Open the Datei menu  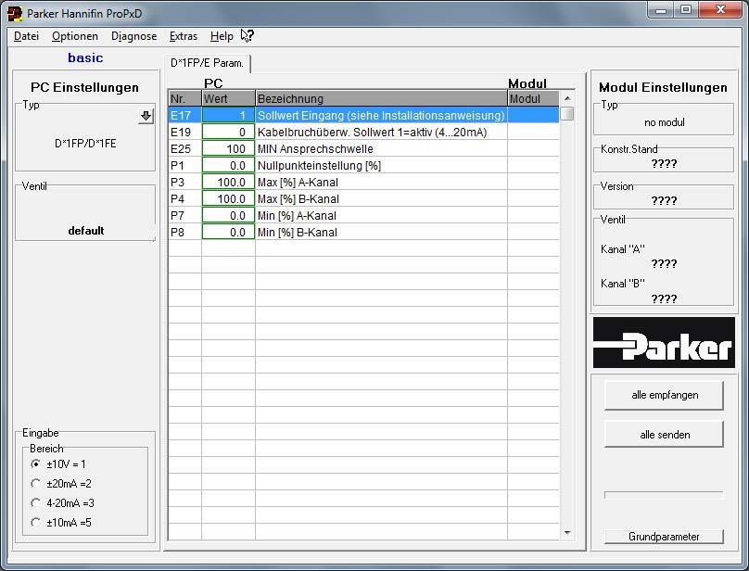click(x=26, y=36)
